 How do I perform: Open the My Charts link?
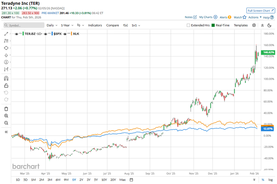(208, 17)
